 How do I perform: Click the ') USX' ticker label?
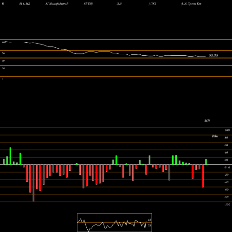click(152, 4)
